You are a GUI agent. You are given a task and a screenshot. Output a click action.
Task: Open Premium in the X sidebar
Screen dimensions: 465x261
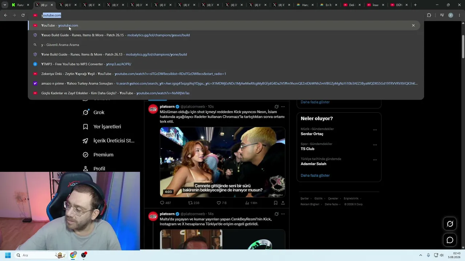[x=98, y=155]
